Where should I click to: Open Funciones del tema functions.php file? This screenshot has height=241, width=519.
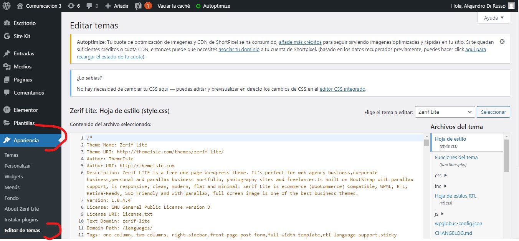click(456, 161)
